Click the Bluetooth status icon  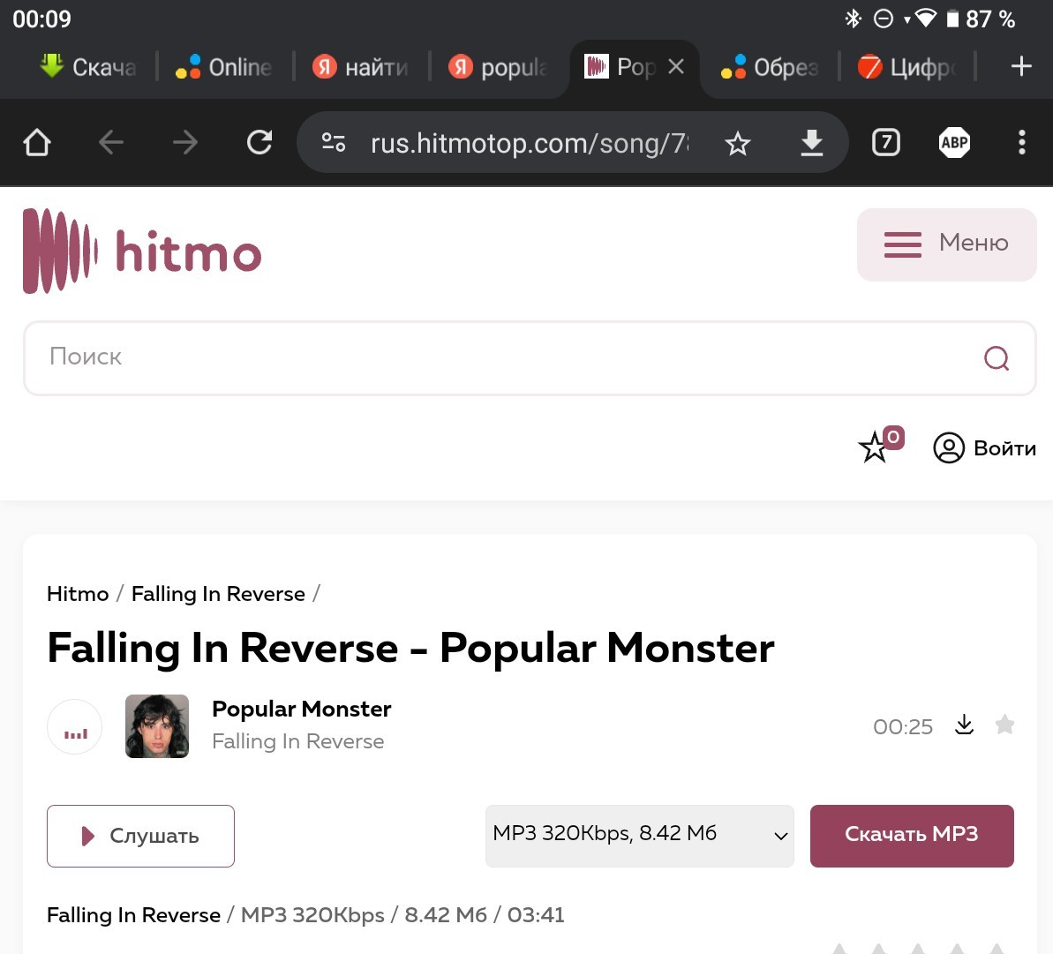(853, 19)
